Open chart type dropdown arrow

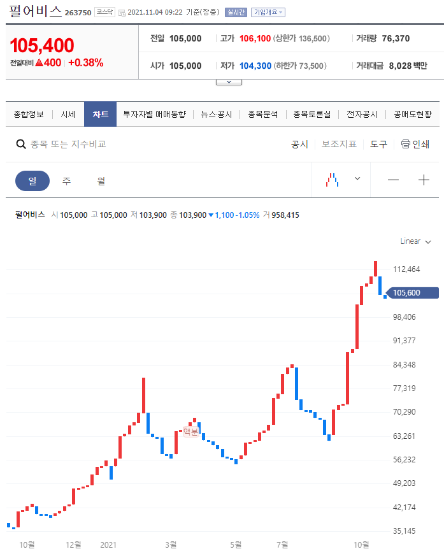click(357, 179)
